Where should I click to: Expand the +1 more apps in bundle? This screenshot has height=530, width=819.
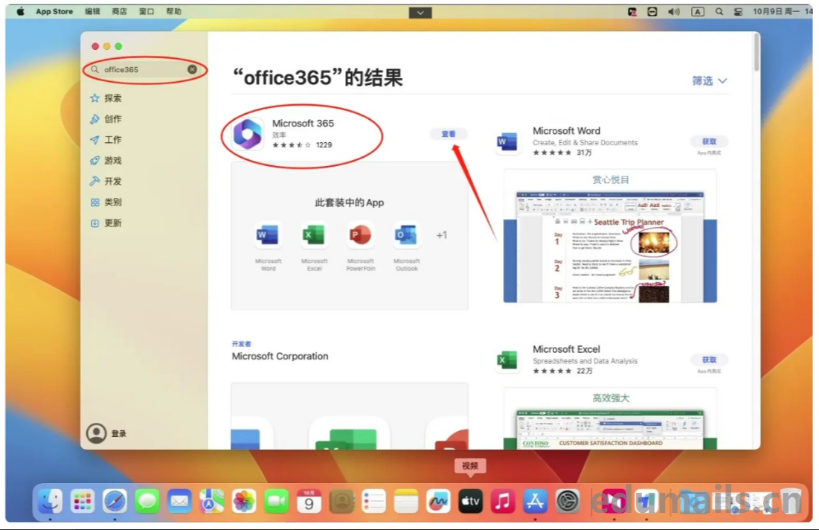442,235
